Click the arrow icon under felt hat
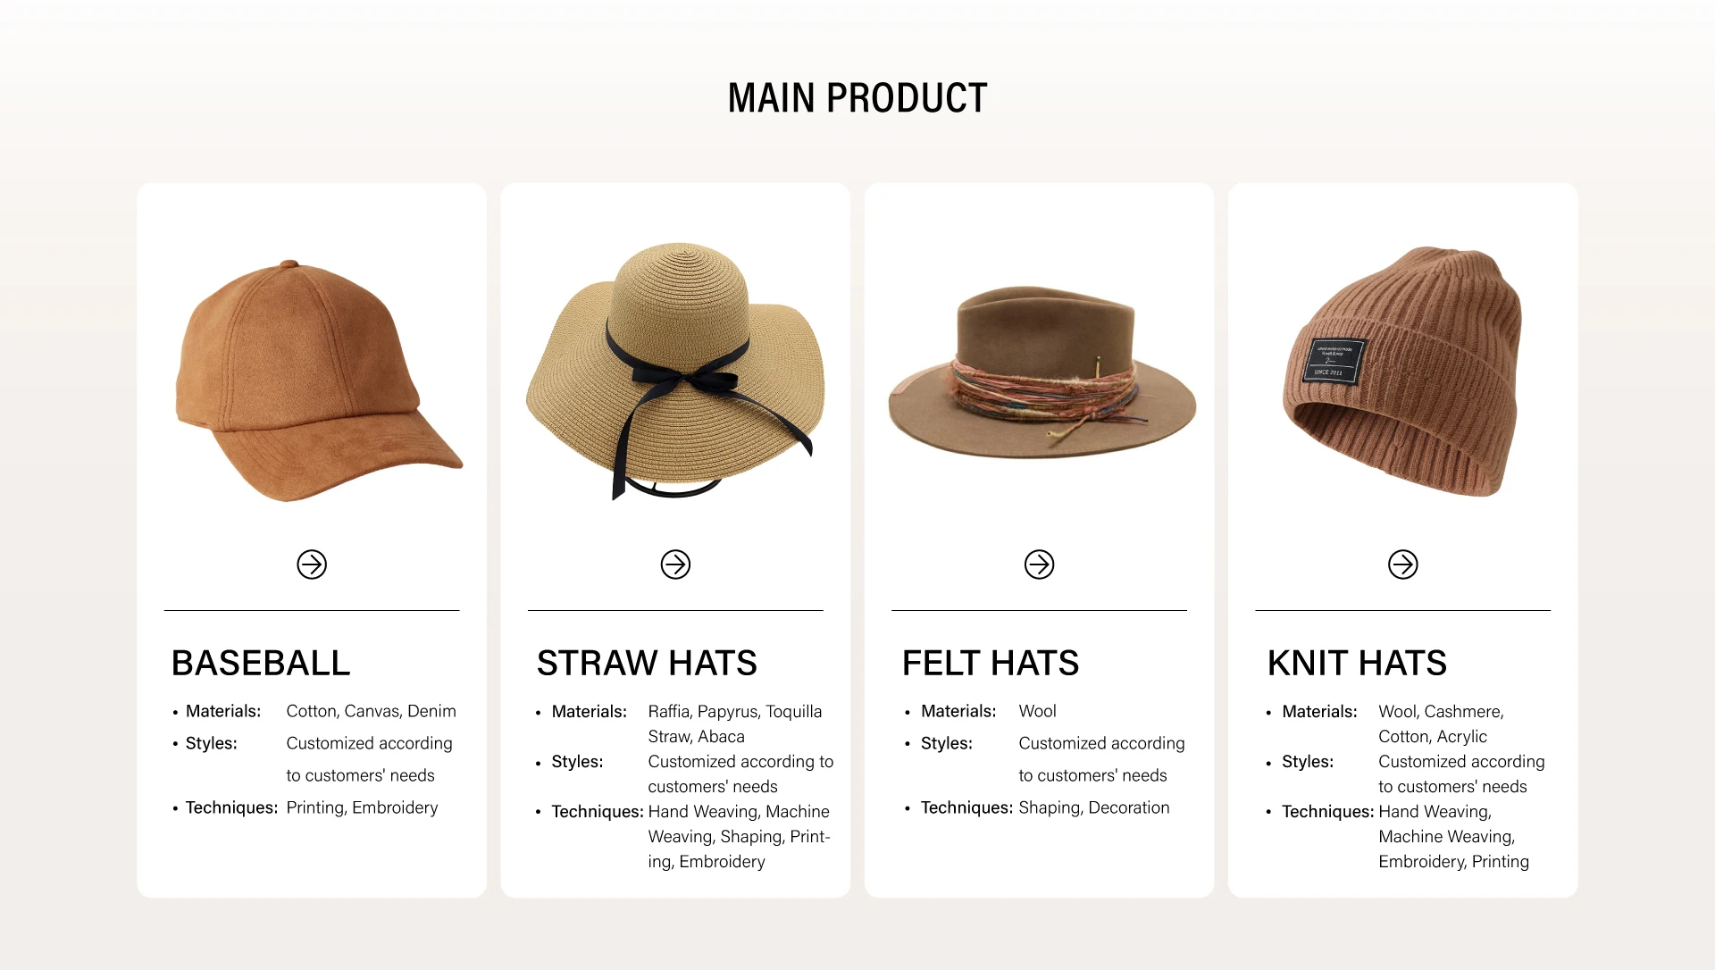Viewport: 1715px width, 970px height. (x=1039, y=564)
